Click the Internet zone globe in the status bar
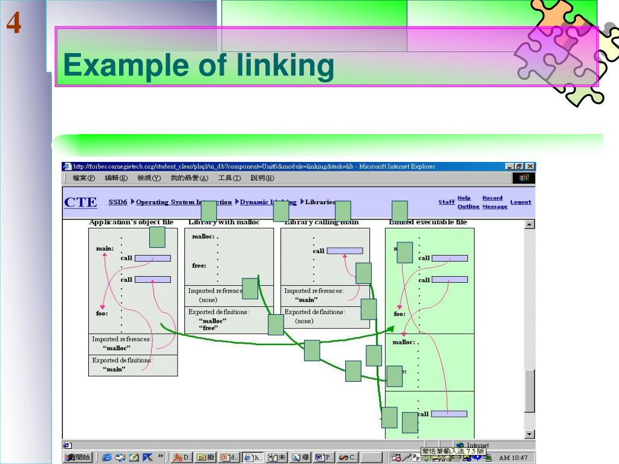619x464 pixels. [460, 445]
